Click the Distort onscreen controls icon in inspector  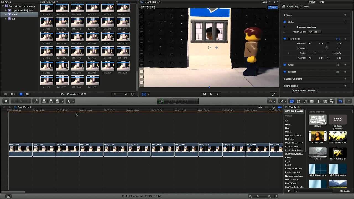(338, 72)
